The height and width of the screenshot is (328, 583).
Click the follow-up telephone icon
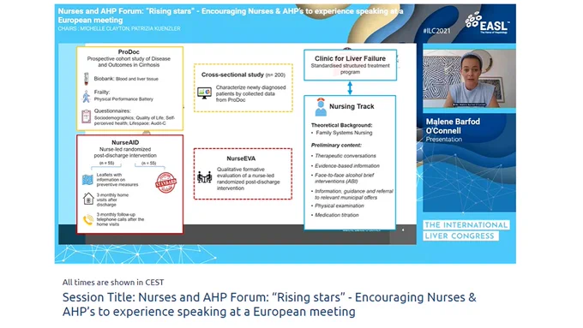[x=88, y=219]
